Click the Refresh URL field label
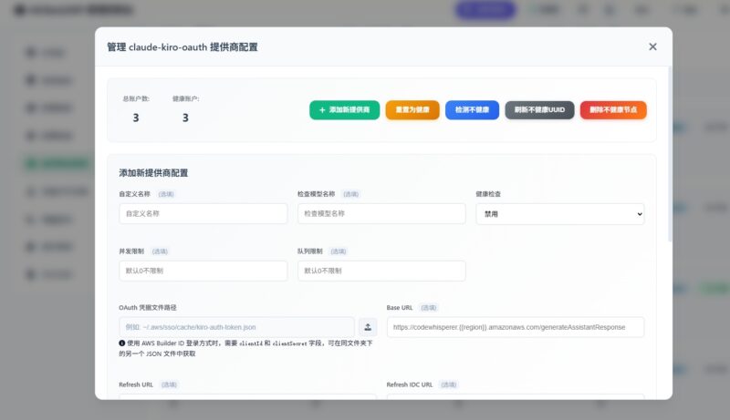This screenshot has width=730, height=420. click(136, 384)
